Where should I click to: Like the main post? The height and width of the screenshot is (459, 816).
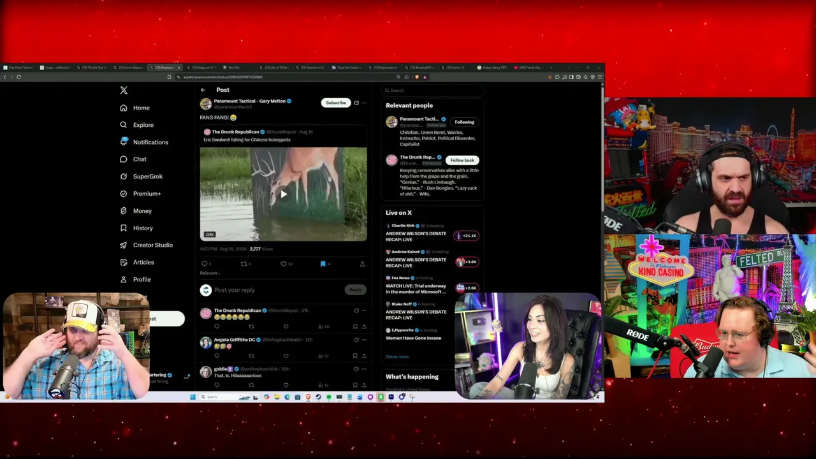pyautogui.click(x=284, y=264)
